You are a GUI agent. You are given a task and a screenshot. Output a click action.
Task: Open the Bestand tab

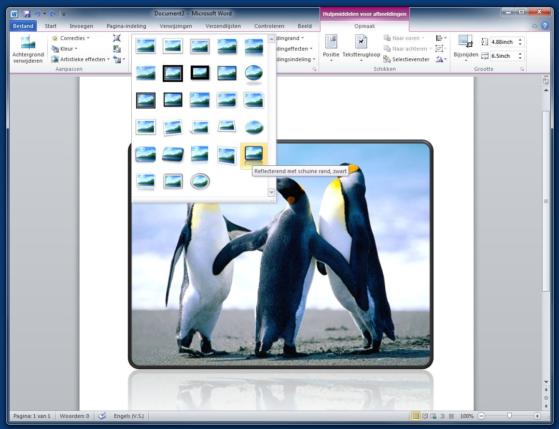[x=23, y=26]
